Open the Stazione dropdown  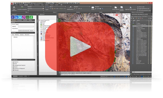(x=26, y=26)
